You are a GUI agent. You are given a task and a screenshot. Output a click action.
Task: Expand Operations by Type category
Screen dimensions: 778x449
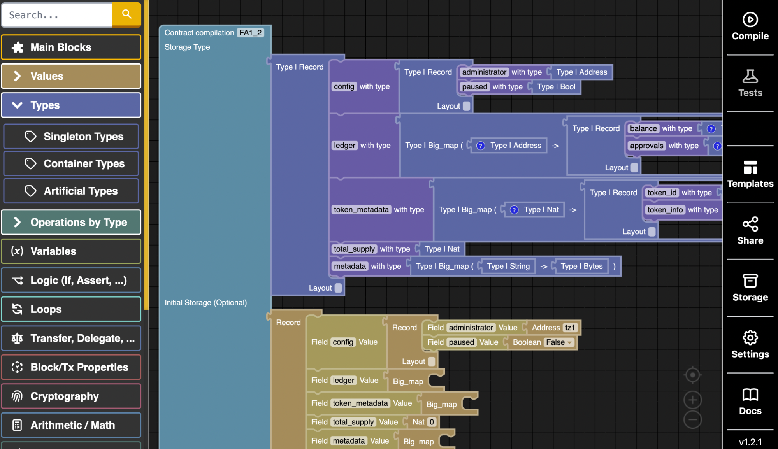(x=71, y=222)
